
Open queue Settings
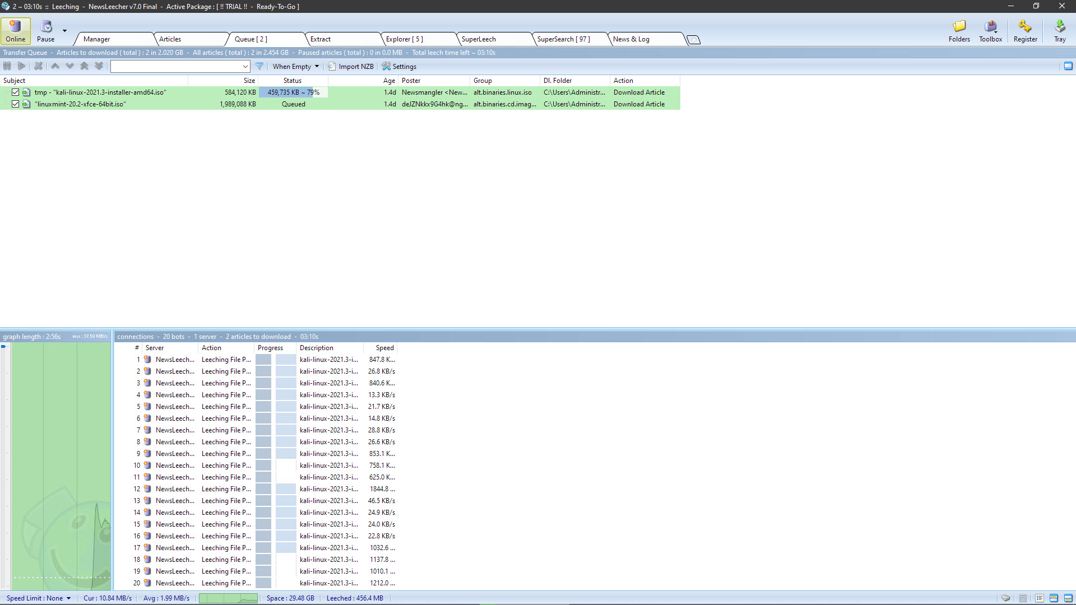click(400, 66)
